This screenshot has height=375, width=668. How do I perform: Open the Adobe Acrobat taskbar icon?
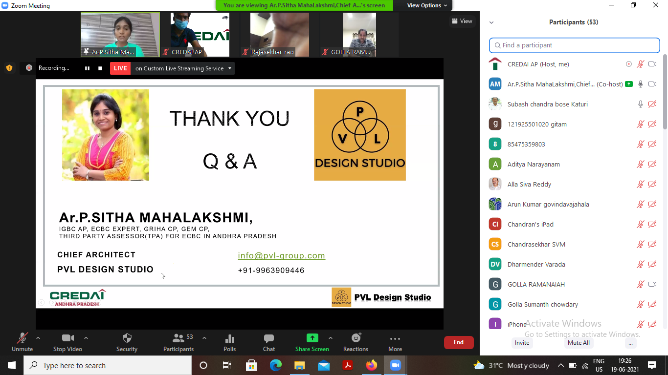348,365
